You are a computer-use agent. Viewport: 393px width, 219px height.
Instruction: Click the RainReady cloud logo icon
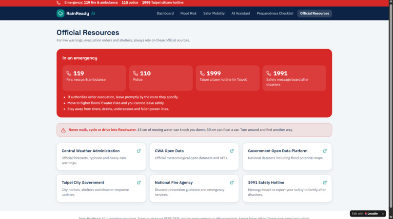60,13
